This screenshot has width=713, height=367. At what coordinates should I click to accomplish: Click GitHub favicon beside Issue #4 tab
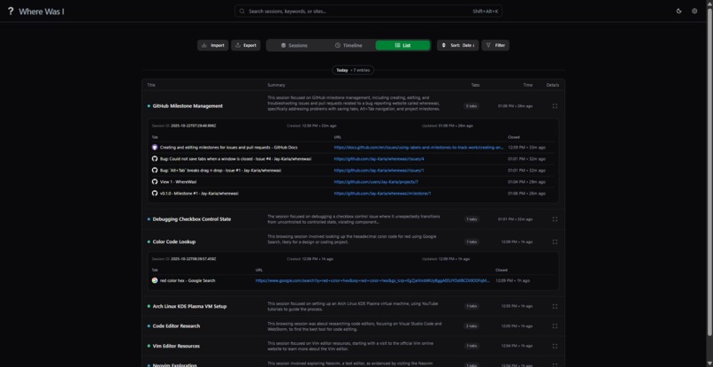click(155, 158)
